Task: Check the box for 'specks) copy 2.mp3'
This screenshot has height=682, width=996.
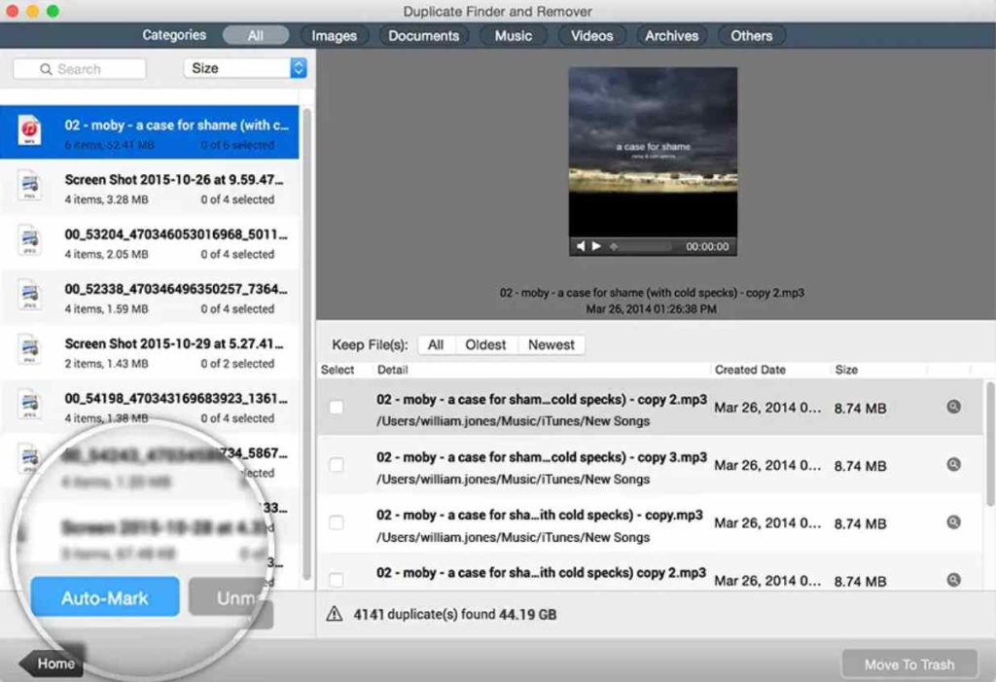Action: tap(336, 580)
